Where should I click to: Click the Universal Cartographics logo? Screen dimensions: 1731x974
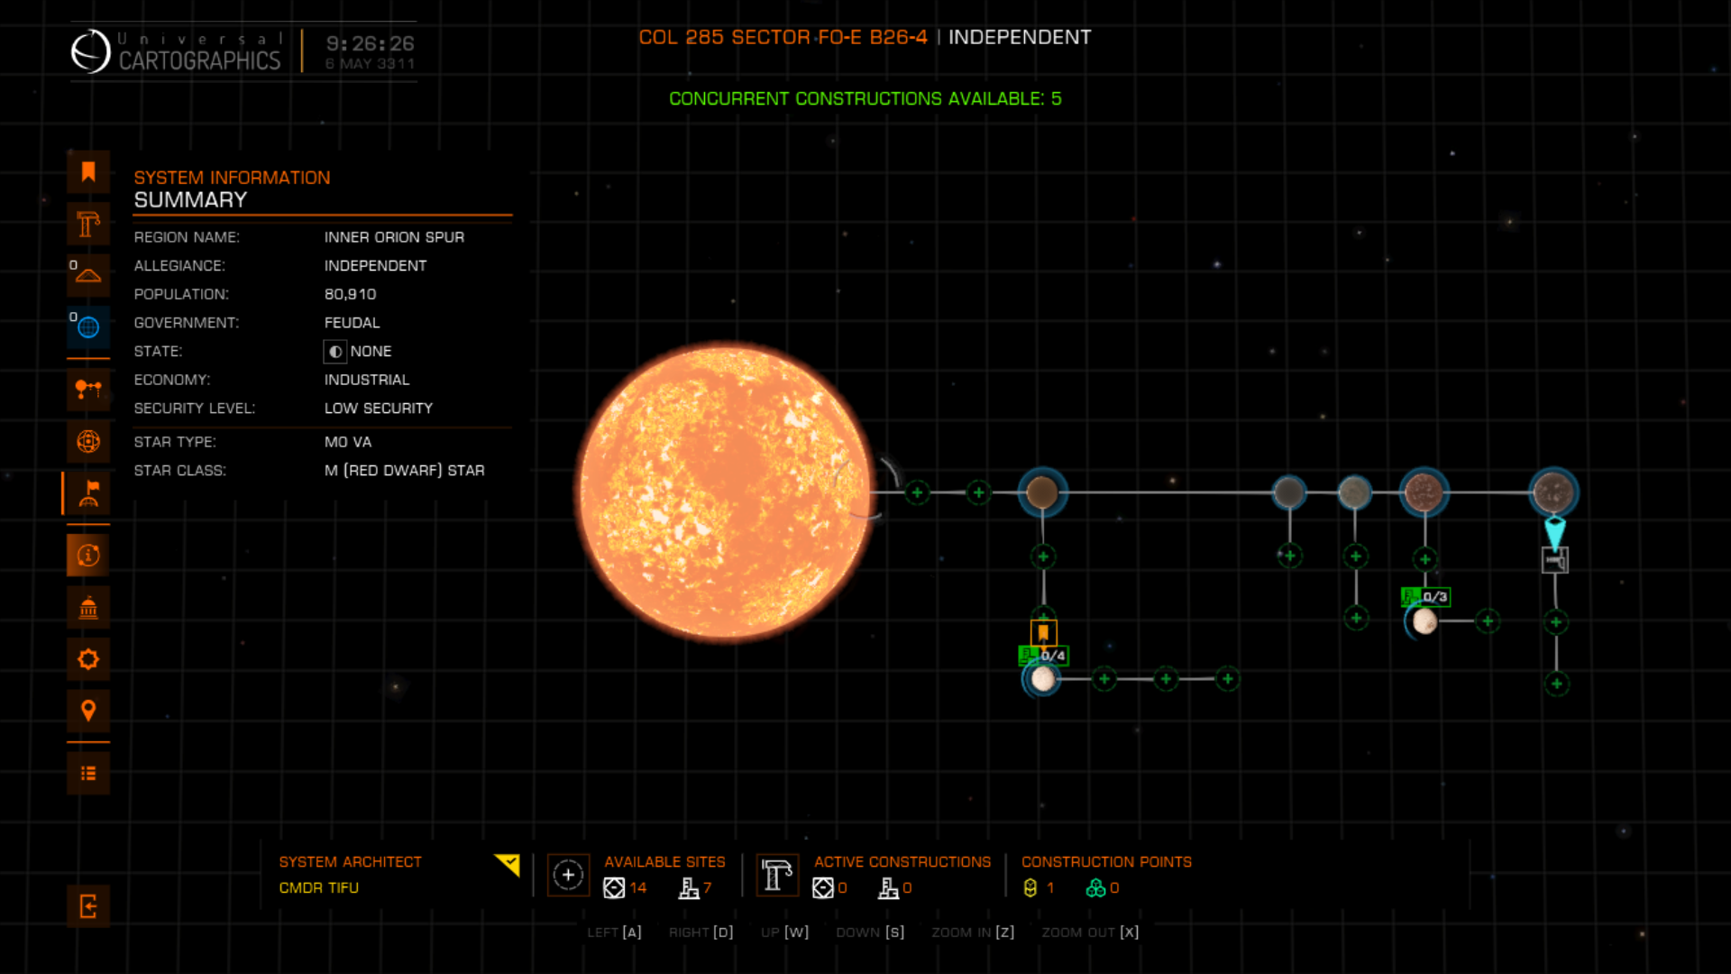pyautogui.click(x=176, y=51)
